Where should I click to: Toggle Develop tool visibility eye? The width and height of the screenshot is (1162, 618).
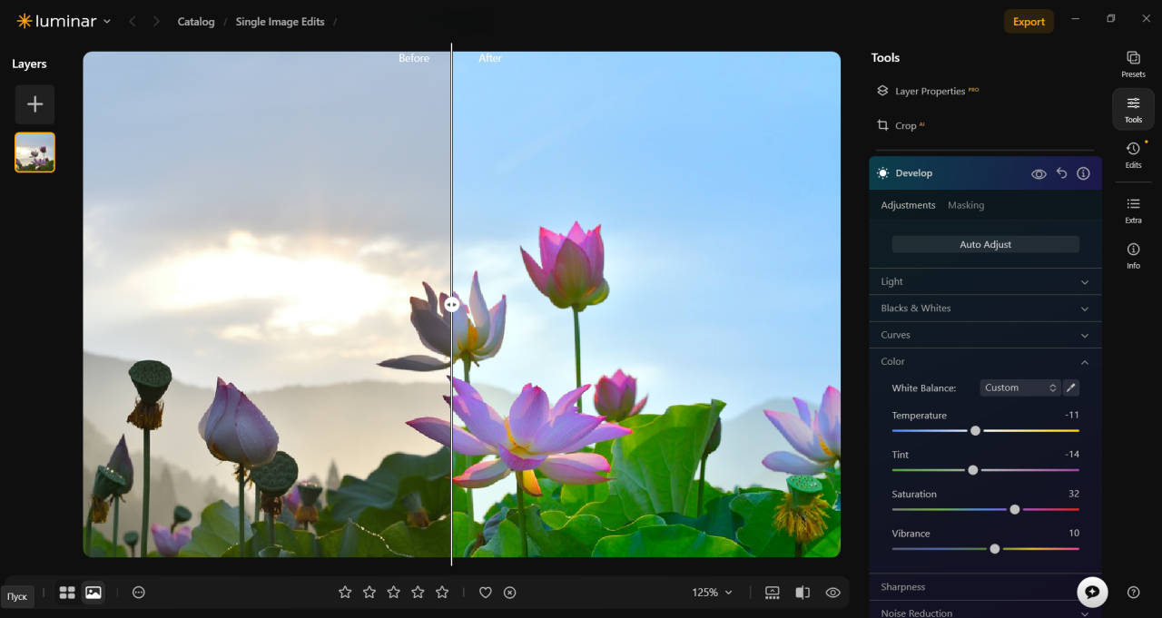click(1039, 173)
